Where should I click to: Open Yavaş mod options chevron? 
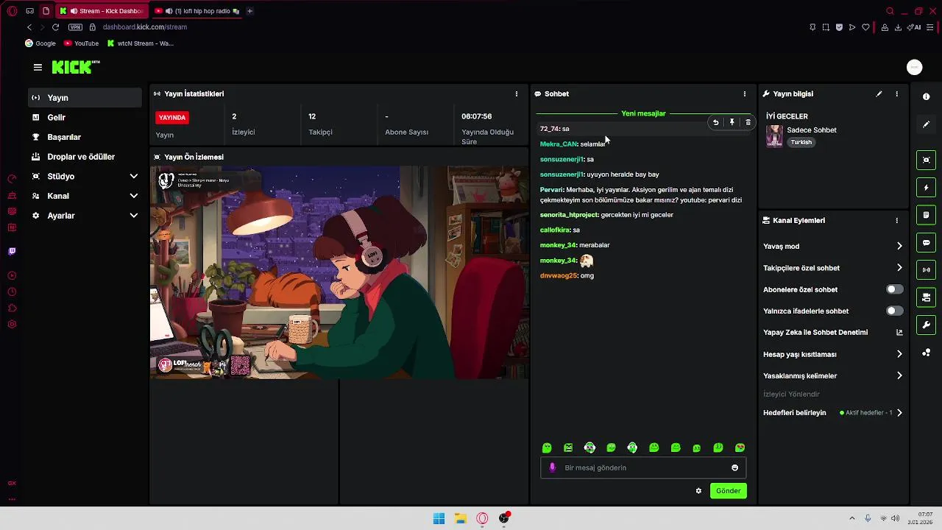tap(899, 247)
